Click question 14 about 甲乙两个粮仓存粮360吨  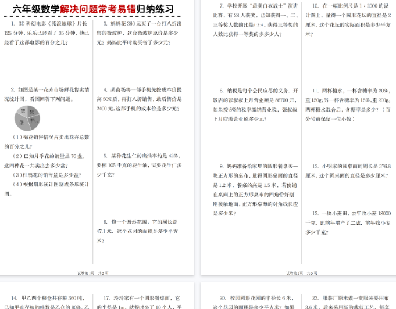tap(47, 302)
